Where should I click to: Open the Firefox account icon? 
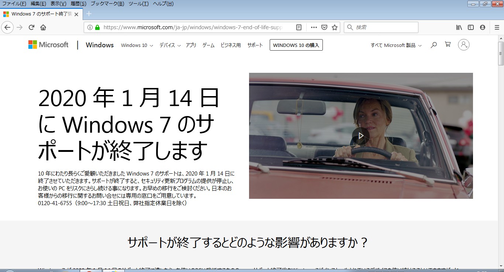point(482,27)
